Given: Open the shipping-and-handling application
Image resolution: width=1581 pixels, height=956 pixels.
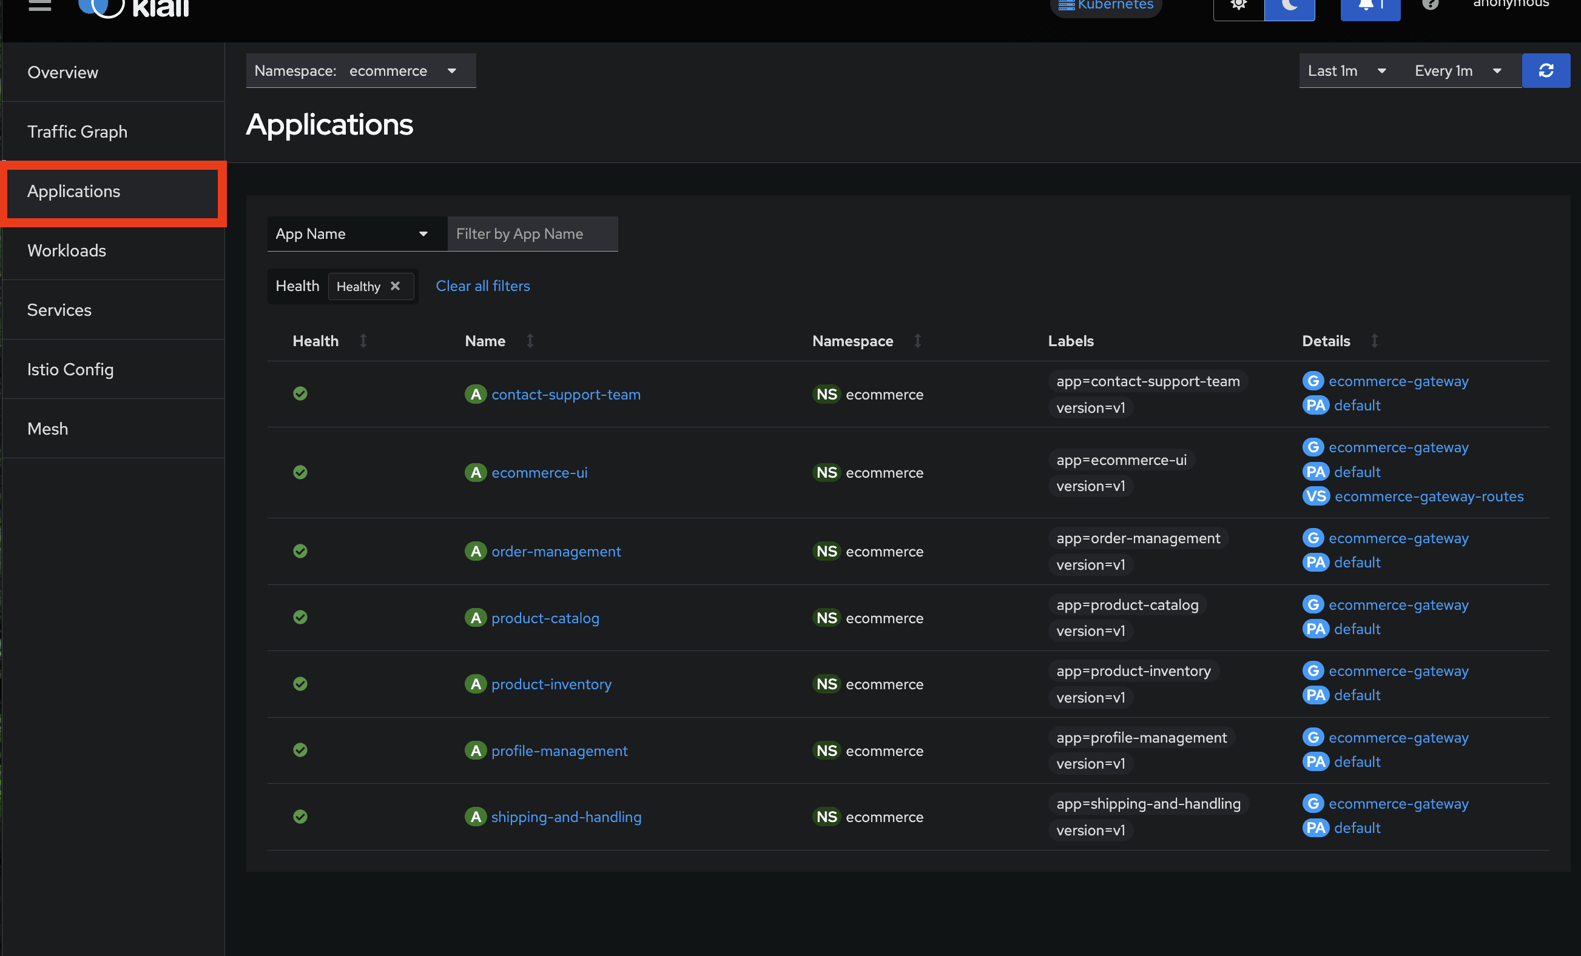Looking at the screenshot, I should click(567, 817).
